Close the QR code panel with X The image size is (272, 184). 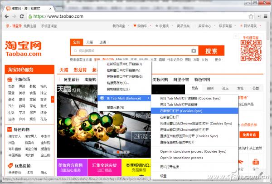point(236,36)
